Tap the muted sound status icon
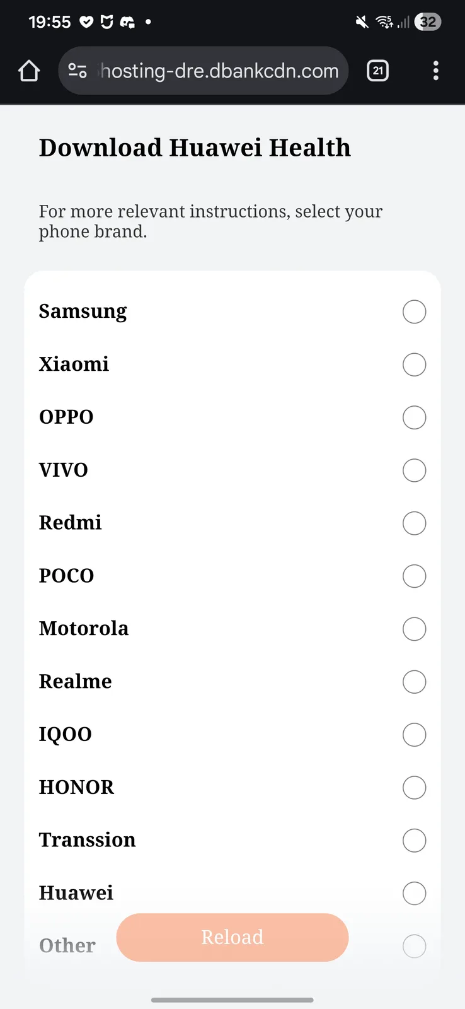The width and height of the screenshot is (465, 1009). [x=362, y=23]
